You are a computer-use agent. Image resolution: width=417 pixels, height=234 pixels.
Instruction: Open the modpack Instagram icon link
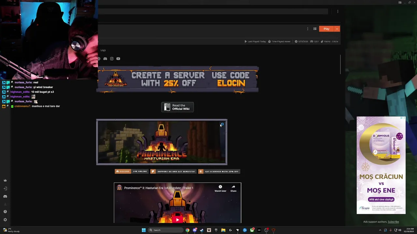(x=112, y=59)
